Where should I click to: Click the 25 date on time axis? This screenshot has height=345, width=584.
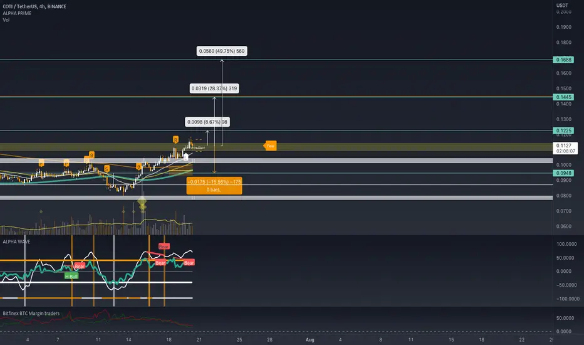(x=239, y=340)
